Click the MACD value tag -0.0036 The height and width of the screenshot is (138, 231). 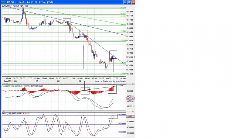point(130,98)
